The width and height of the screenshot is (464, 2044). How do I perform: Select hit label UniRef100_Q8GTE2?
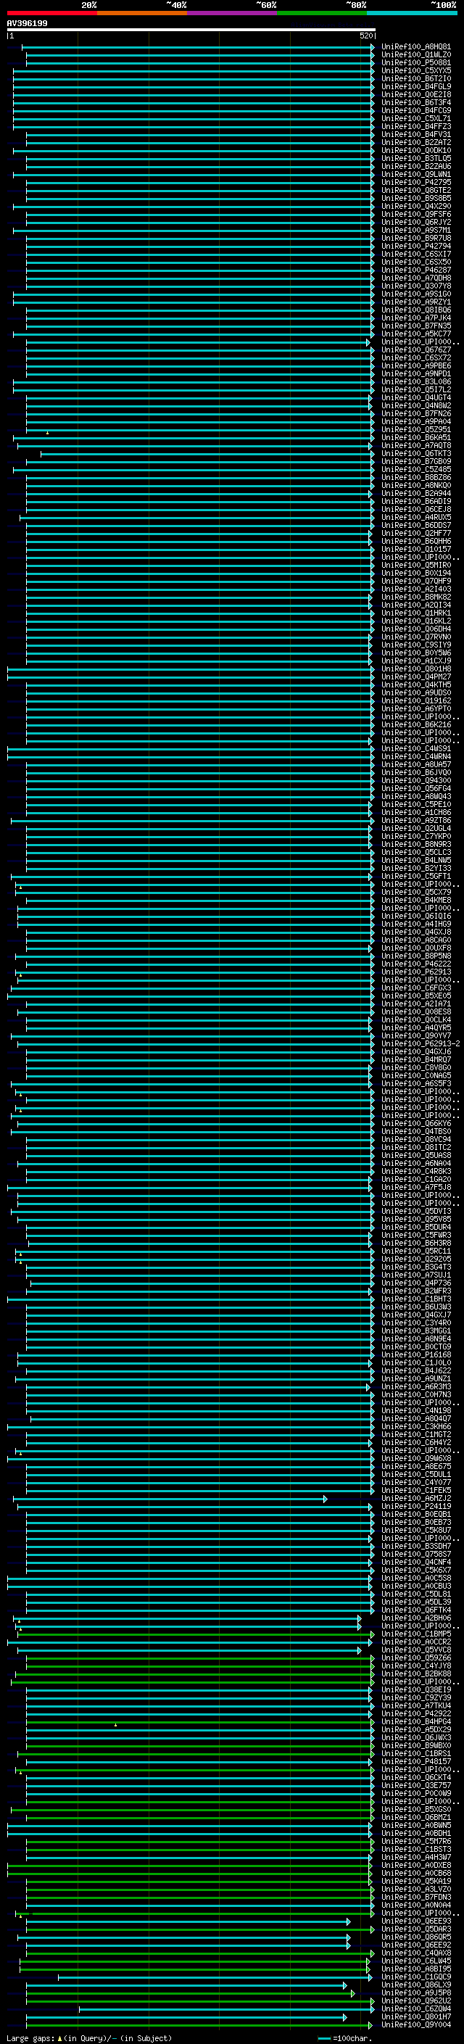415,191
